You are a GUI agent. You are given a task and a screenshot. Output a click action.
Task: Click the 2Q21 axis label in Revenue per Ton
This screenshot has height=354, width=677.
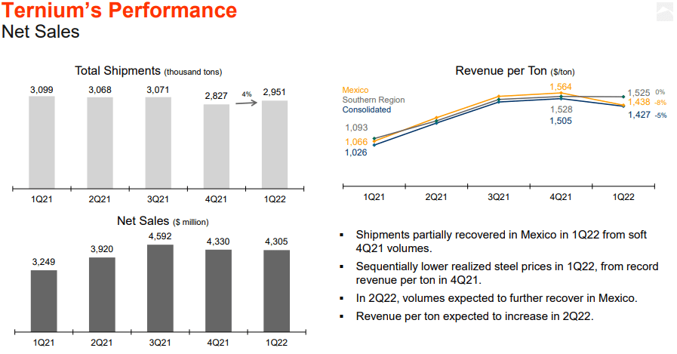coord(436,197)
